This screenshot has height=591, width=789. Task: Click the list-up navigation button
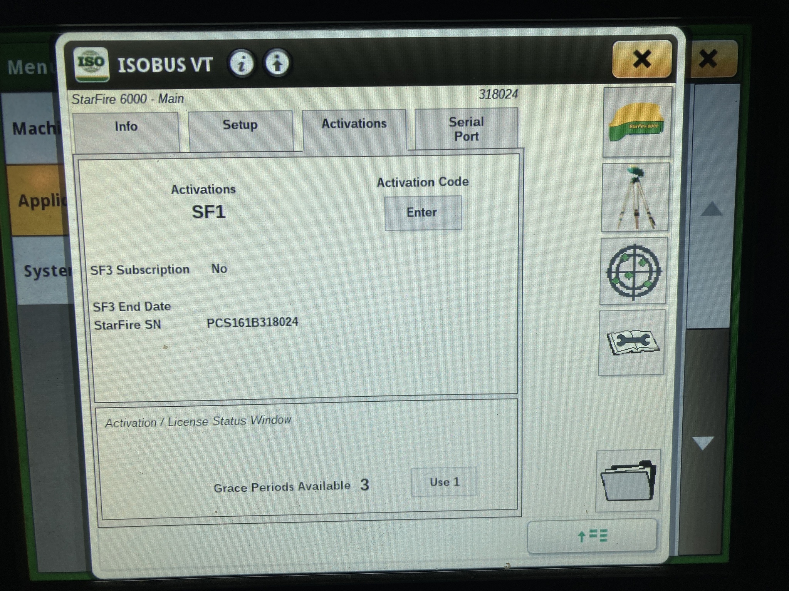[592, 536]
